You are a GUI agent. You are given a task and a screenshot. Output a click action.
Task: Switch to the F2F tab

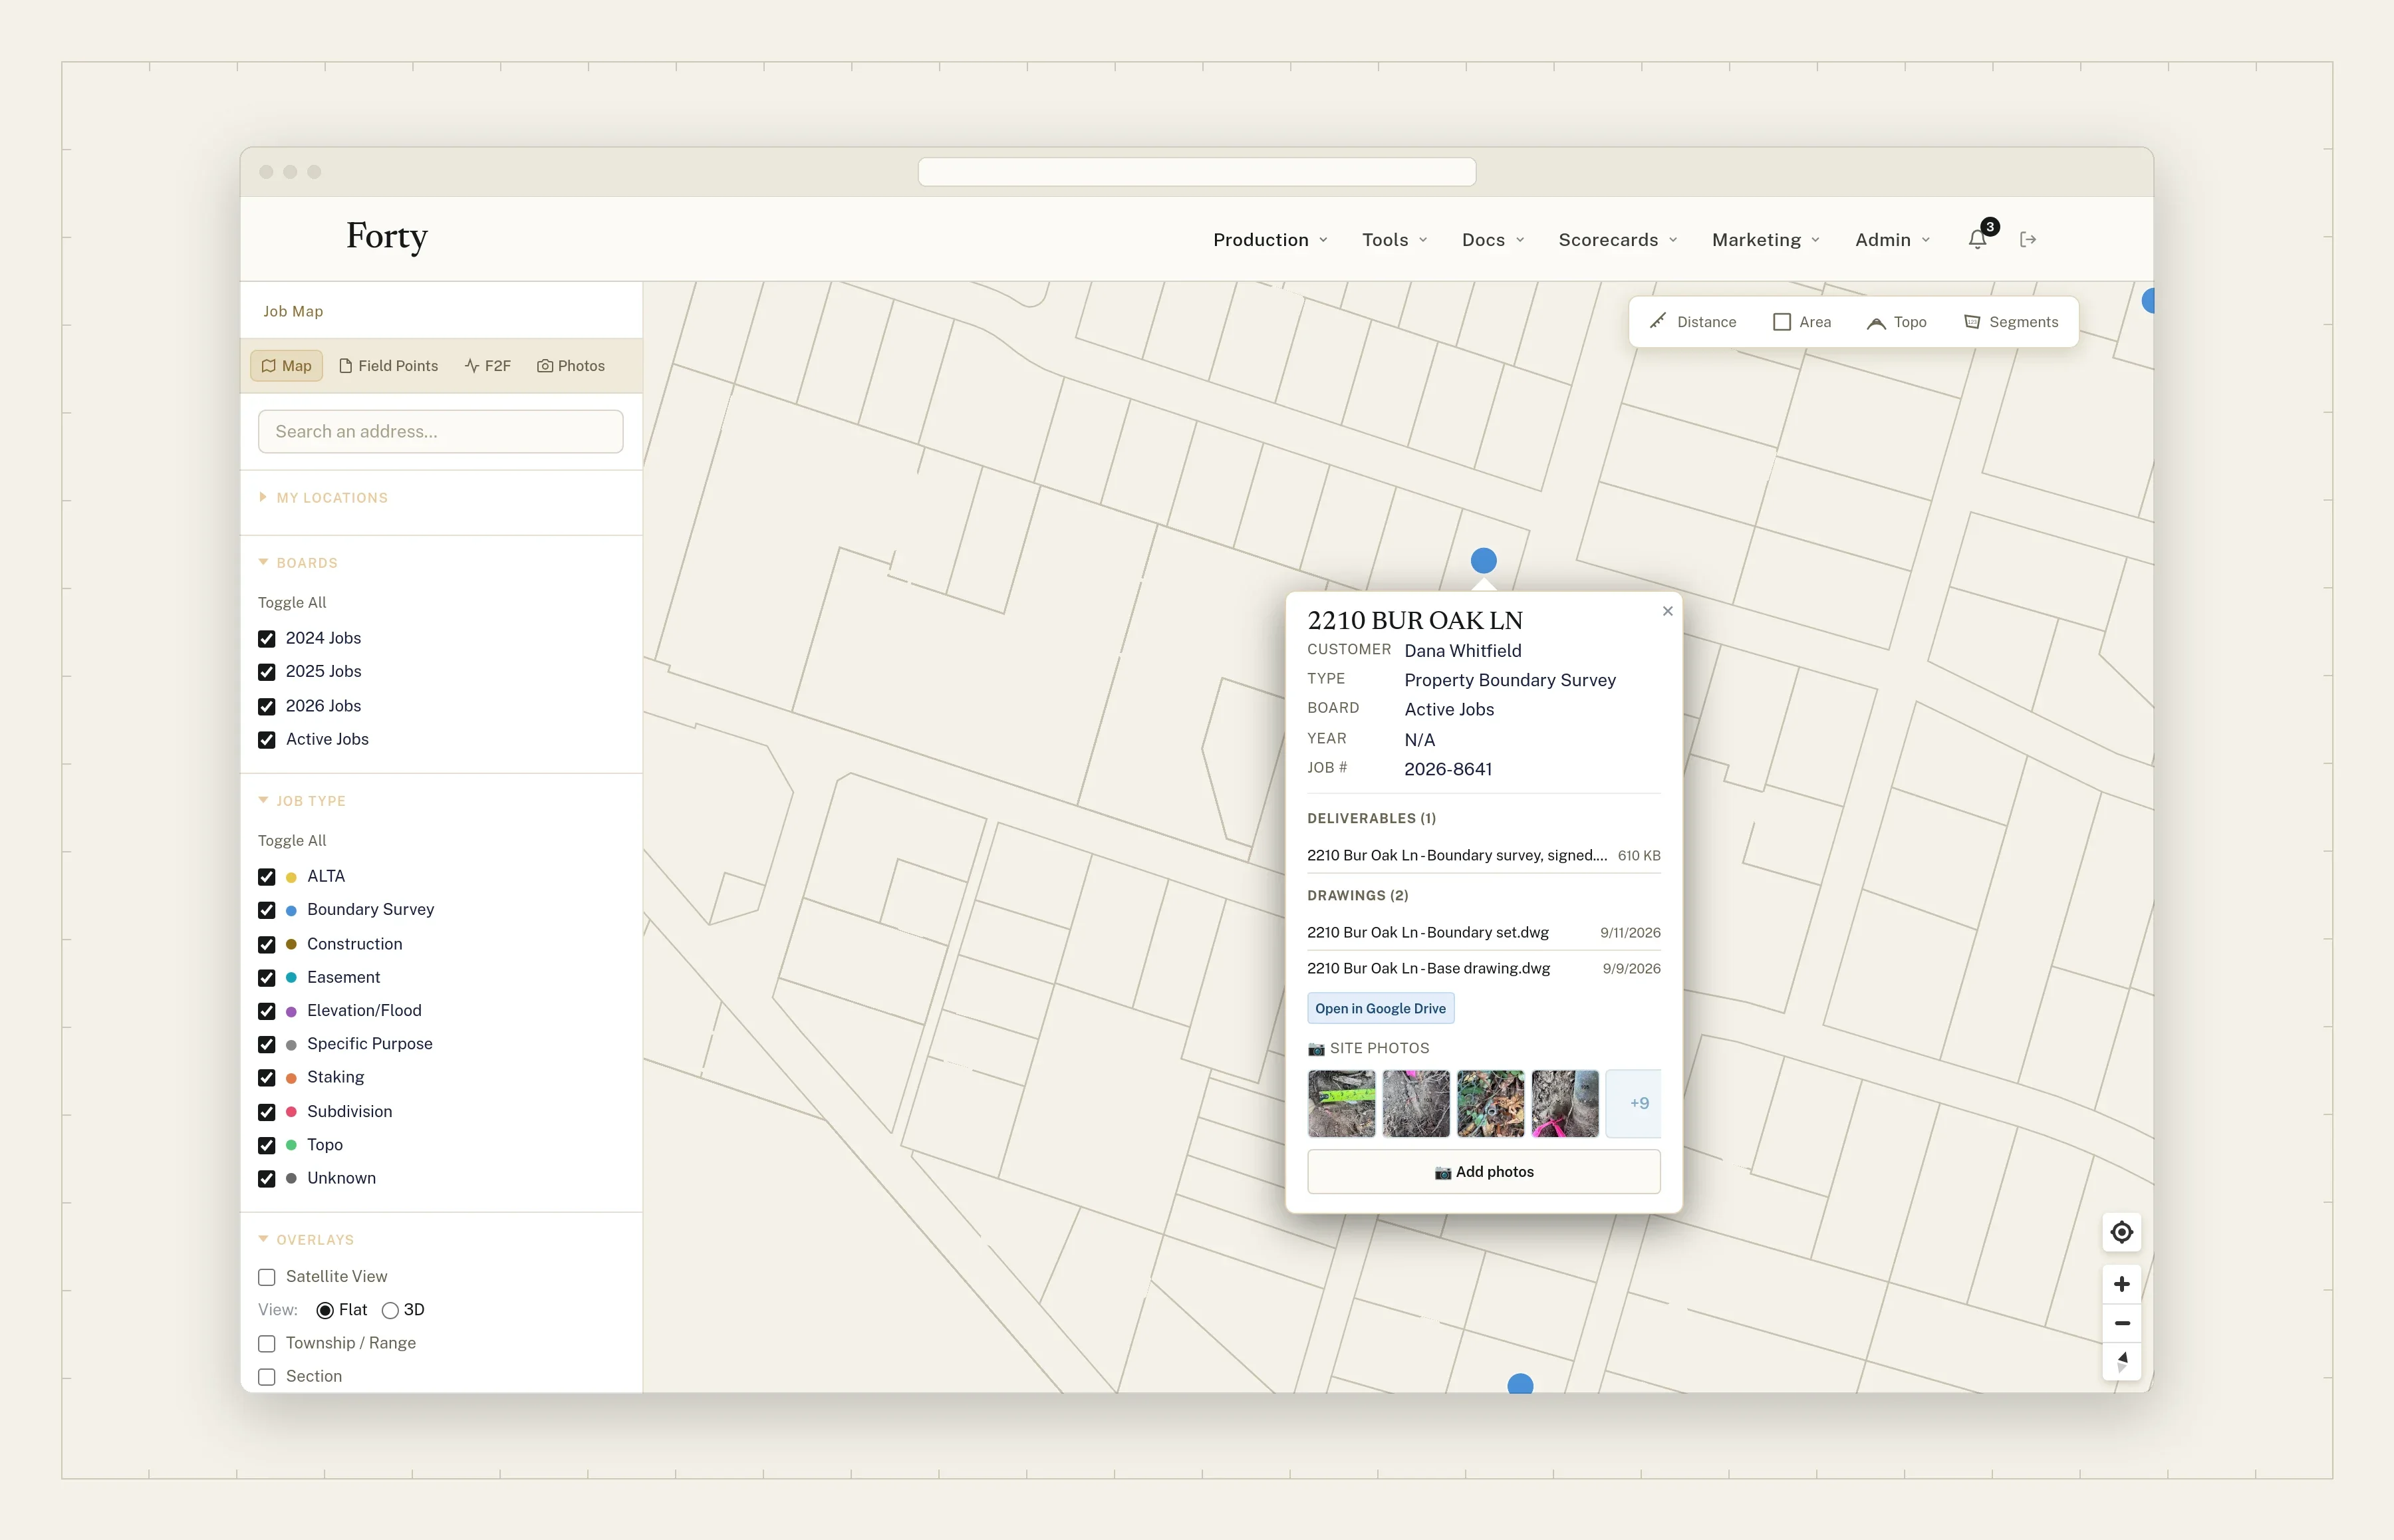tap(488, 366)
